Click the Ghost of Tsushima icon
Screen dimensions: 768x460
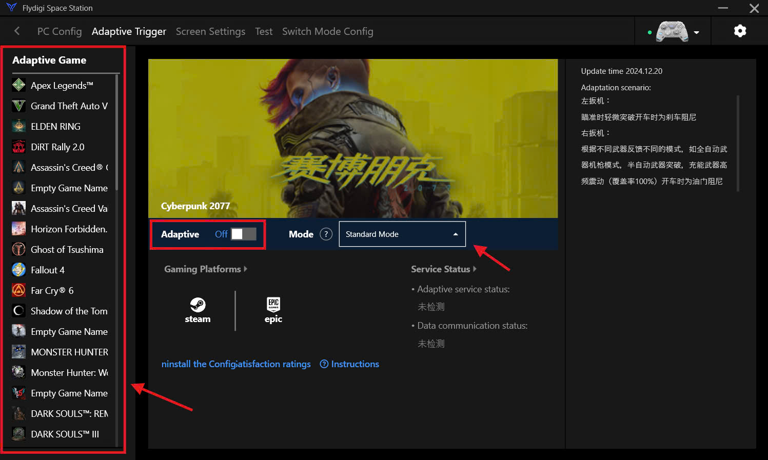tap(18, 249)
